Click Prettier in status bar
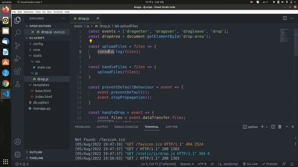 click(270, 164)
